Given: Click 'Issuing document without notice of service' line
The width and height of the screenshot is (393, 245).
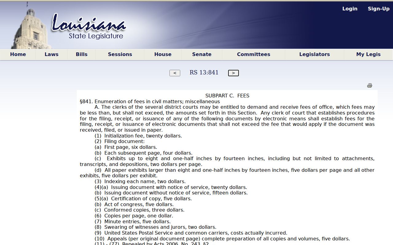Looking at the screenshot, I should pyautogui.click(x=171, y=193).
